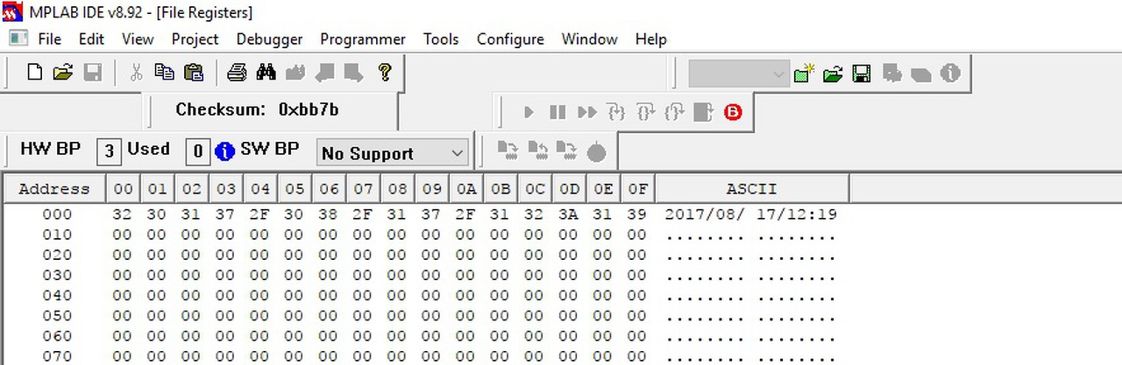
Task: Click the second chip read icon in programmer toolbar
Action: (537, 151)
